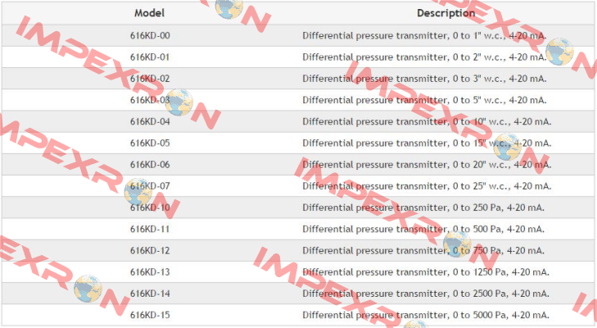Screen dimensions: 597x328
Task: Select model 616KD-02 cell
Action: click(x=150, y=79)
